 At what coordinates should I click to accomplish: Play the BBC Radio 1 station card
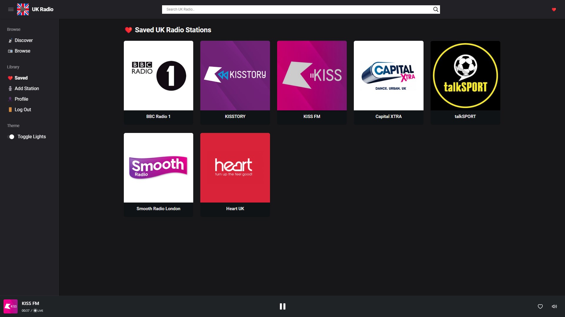pyautogui.click(x=159, y=76)
